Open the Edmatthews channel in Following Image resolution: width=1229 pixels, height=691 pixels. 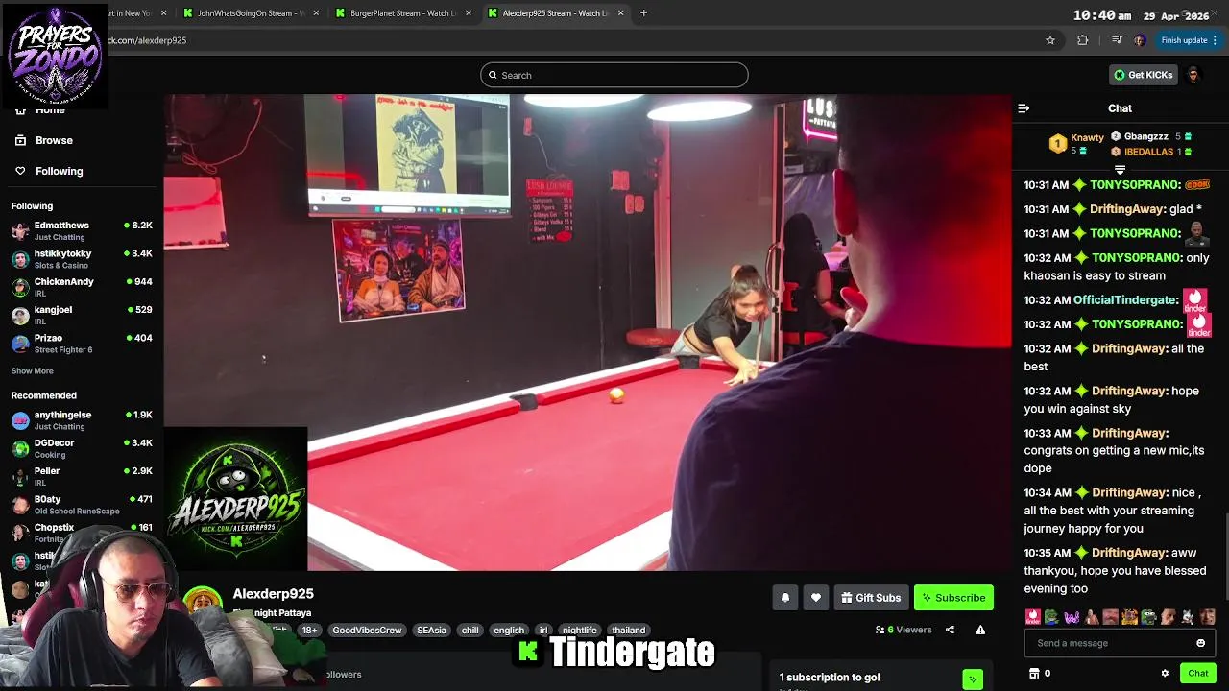click(x=81, y=230)
